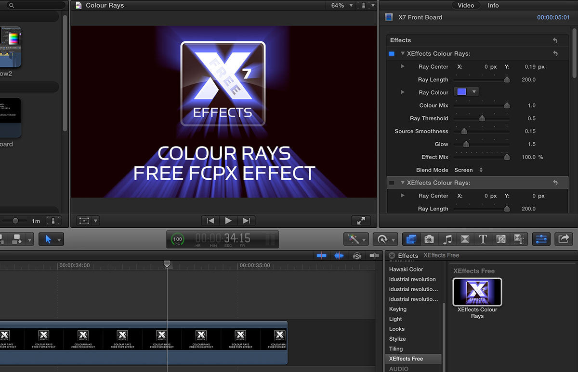
Task: Collapse the second XEffects Colour Rays effect
Action: (x=403, y=183)
